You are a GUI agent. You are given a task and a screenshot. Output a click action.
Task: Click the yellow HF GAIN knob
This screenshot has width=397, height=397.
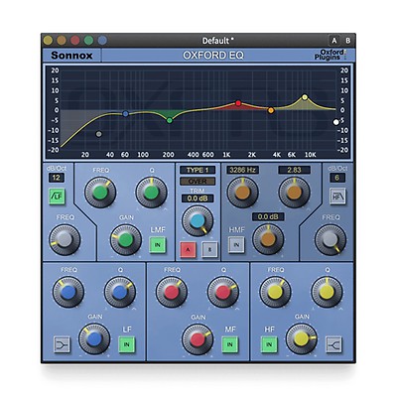point(302,338)
